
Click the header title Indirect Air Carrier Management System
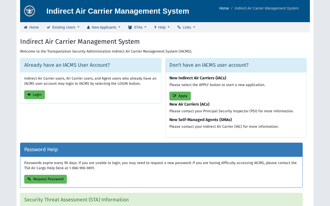(x=118, y=11)
